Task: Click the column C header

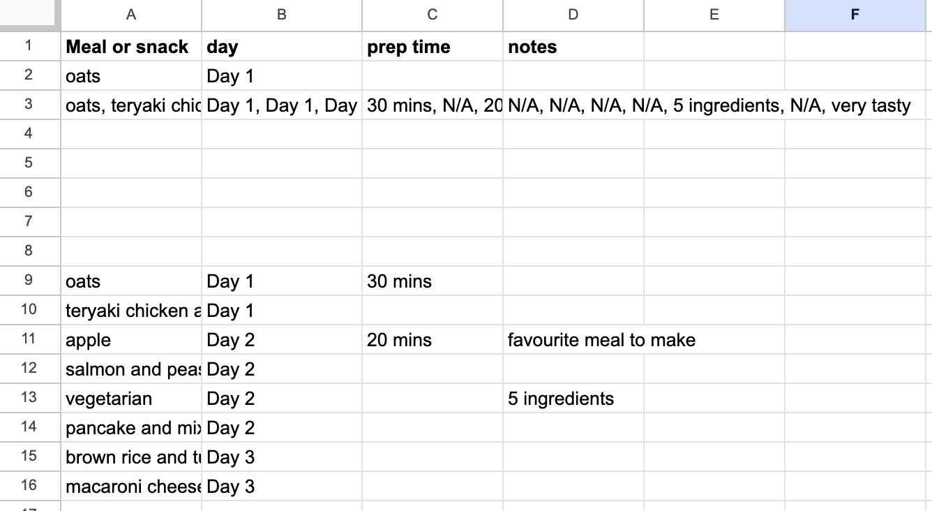Action: point(433,15)
